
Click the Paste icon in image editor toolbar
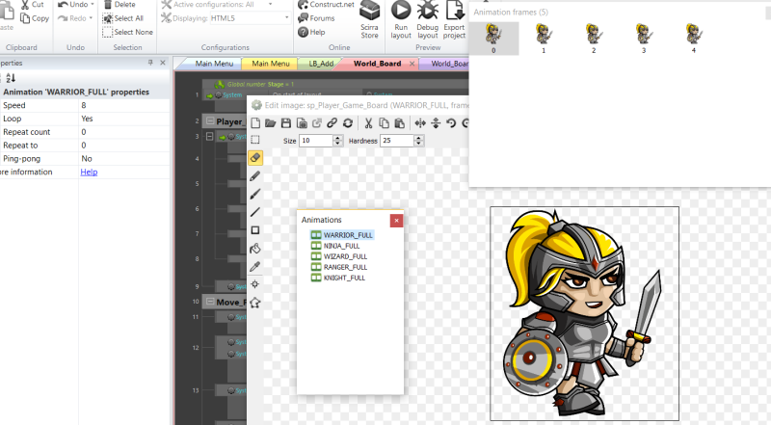(x=400, y=123)
